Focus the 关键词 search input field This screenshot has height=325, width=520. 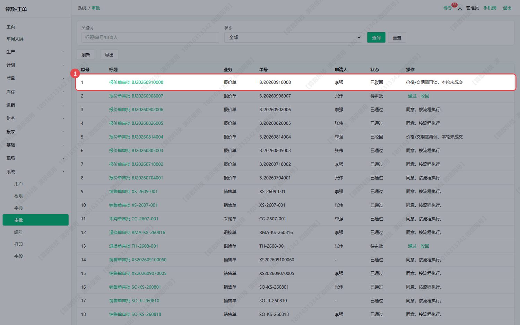pos(150,37)
